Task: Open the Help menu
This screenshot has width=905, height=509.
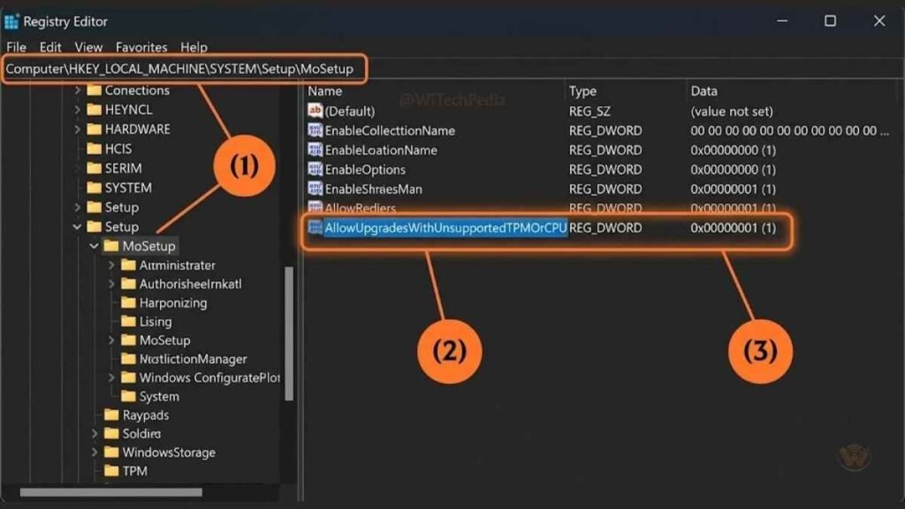Action: pyautogui.click(x=194, y=48)
